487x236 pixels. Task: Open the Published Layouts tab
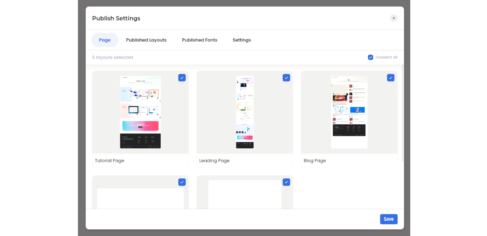(x=146, y=40)
